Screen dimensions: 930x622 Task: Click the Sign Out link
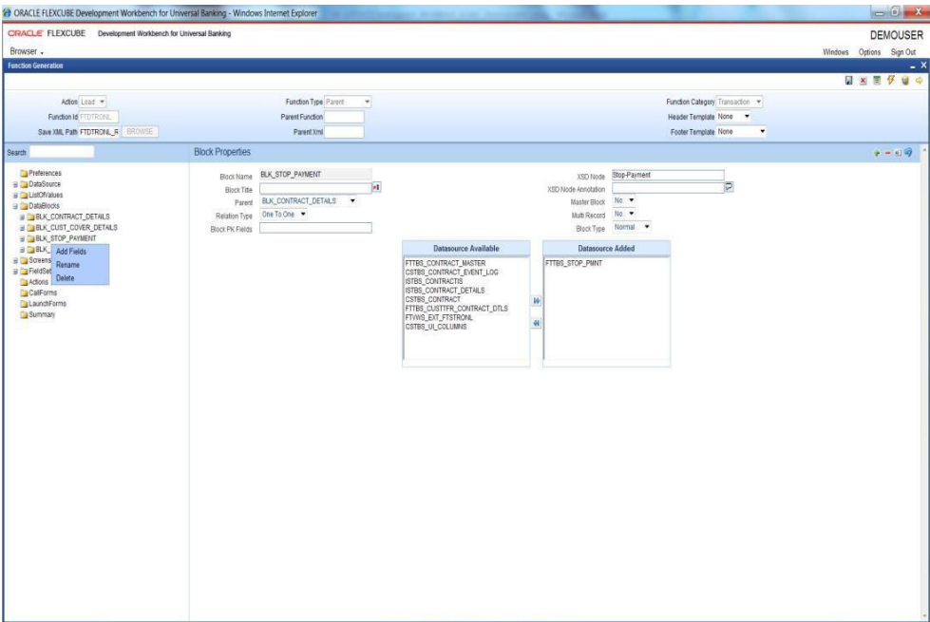pyautogui.click(x=902, y=52)
